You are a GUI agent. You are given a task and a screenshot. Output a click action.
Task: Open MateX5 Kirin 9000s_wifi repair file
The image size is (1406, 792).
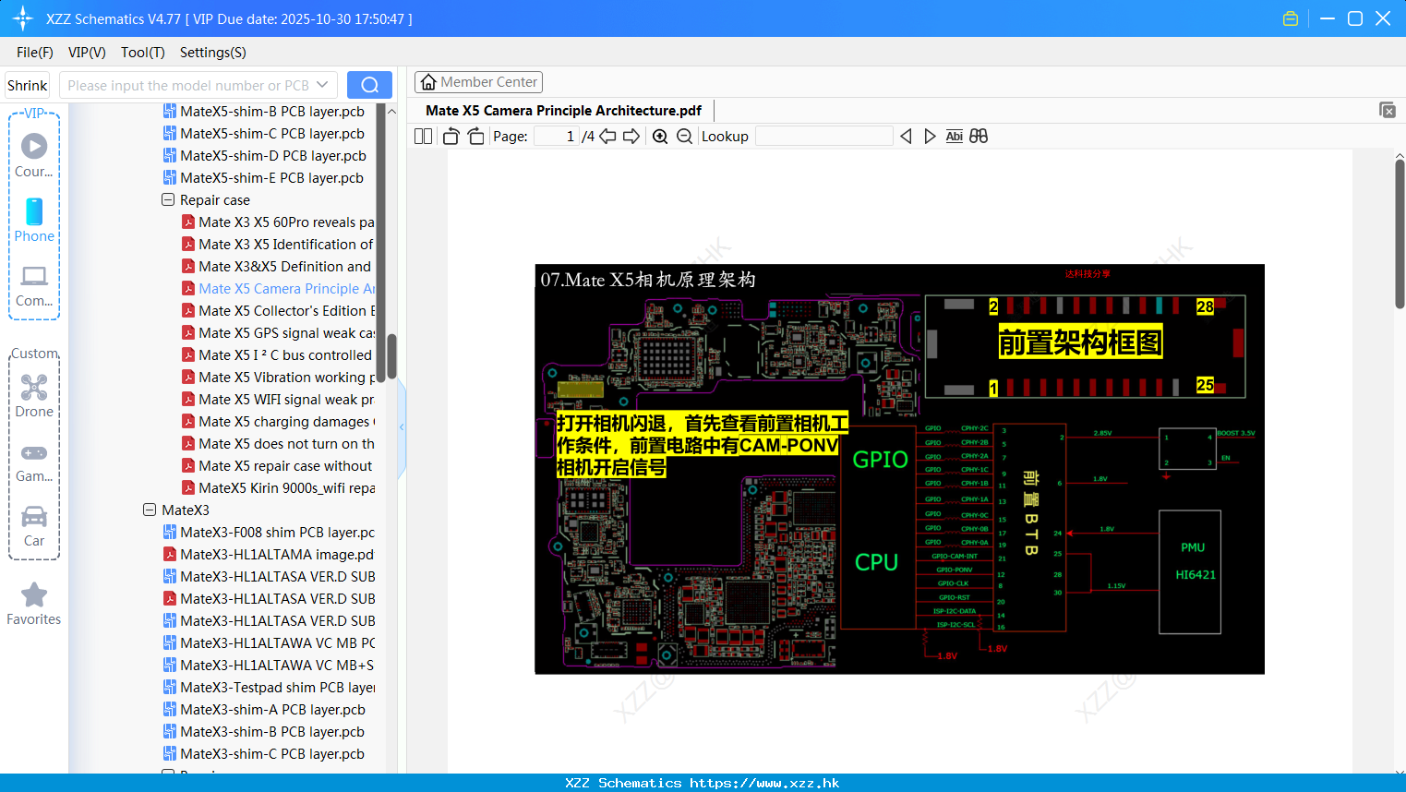[278, 488]
